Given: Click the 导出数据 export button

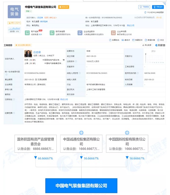Looking at the screenshot, I should [147, 45].
